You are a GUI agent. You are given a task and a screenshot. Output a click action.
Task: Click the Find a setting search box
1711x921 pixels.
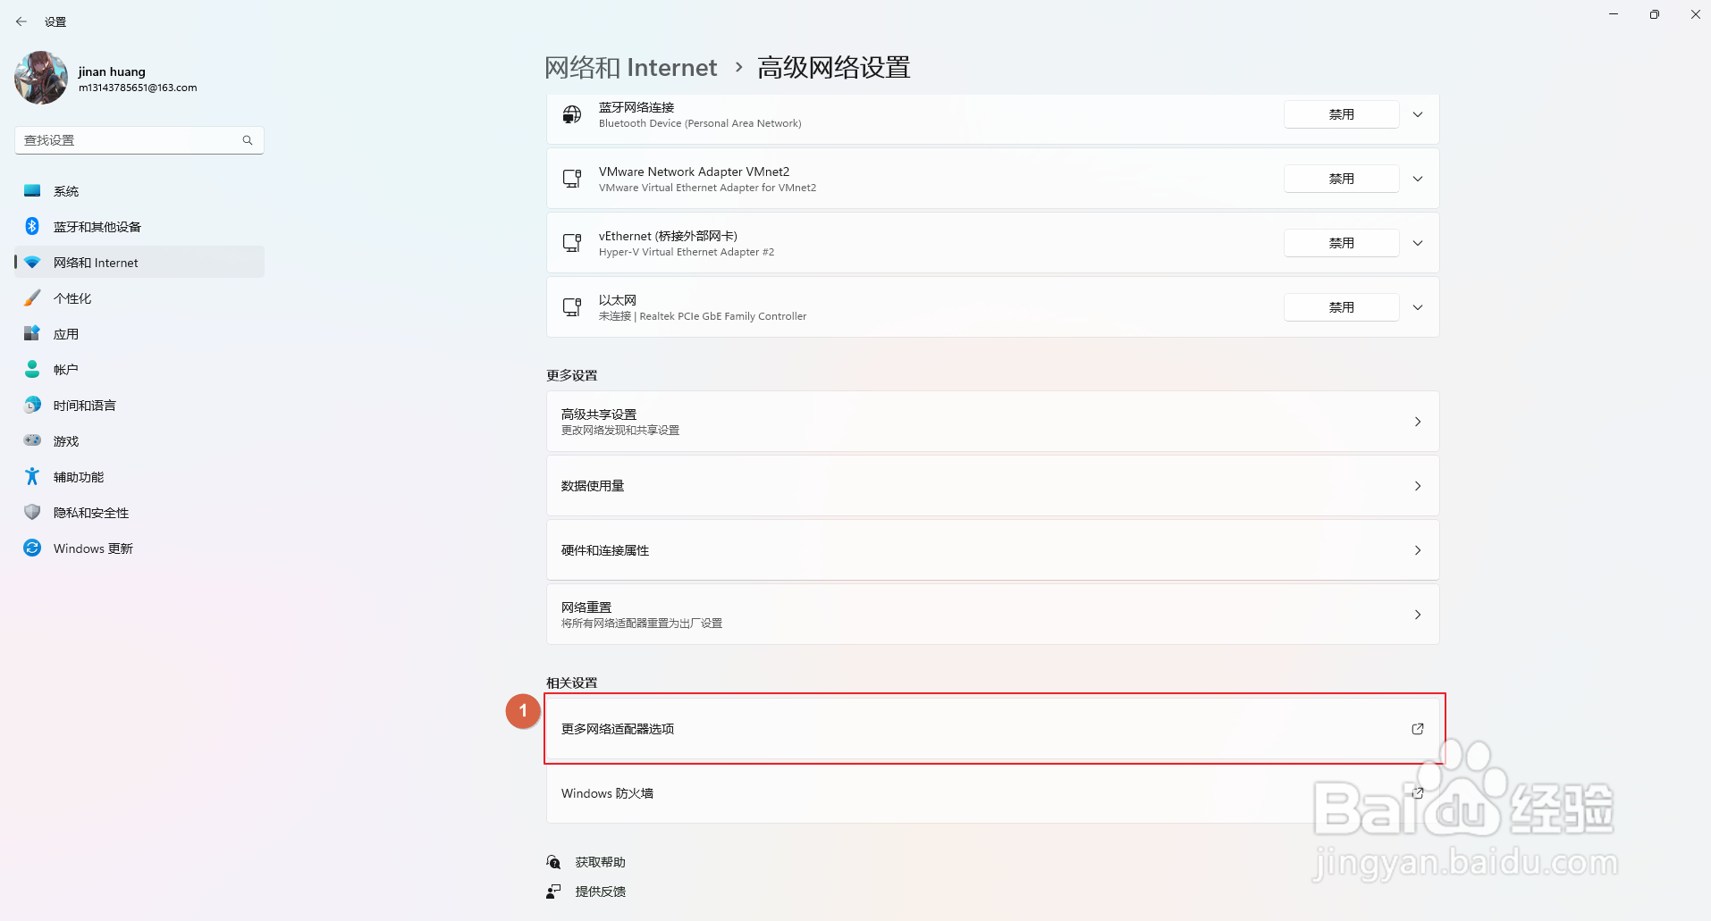tap(130, 140)
